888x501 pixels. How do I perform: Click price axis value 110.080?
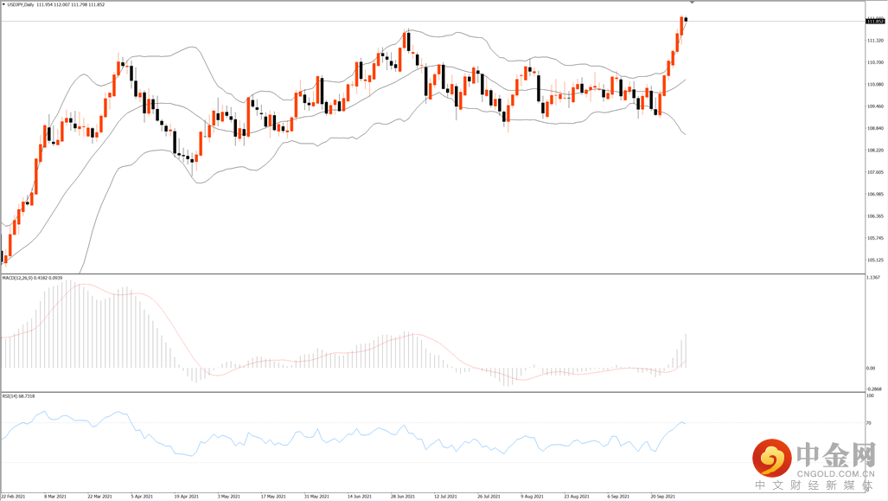pyautogui.click(x=875, y=85)
